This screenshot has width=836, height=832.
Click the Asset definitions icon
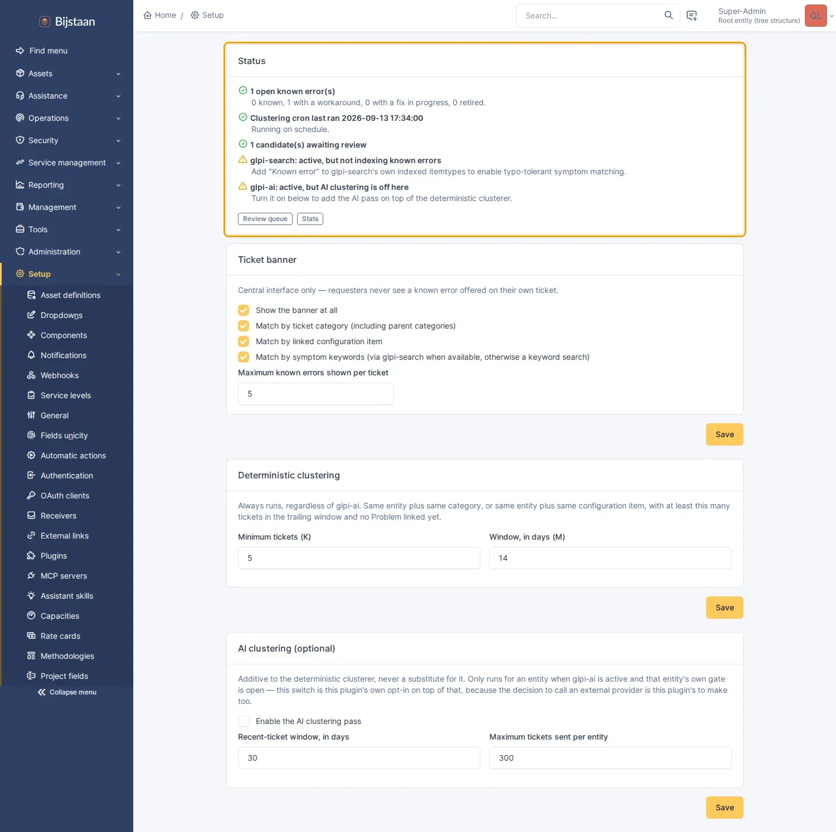(x=31, y=295)
